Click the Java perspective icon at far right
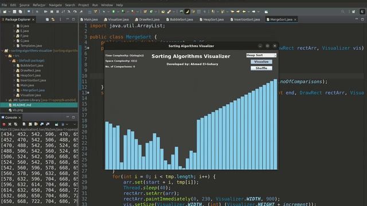 click(x=362, y=11)
